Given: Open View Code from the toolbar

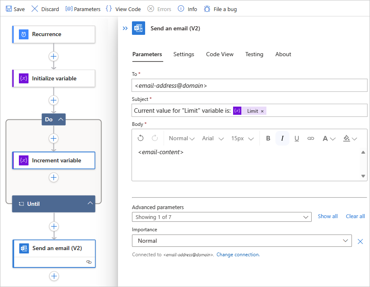Looking at the screenshot, I should coord(123,9).
